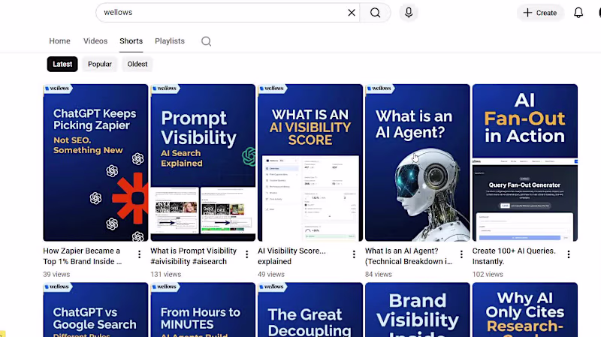Sort shorts by Oldest
The width and height of the screenshot is (601, 337).
pos(137,64)
